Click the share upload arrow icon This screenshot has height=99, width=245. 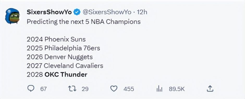(x=210, y=89)
